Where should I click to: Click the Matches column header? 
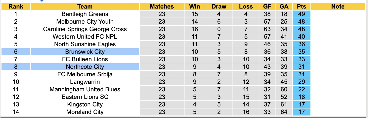[162, 7]
